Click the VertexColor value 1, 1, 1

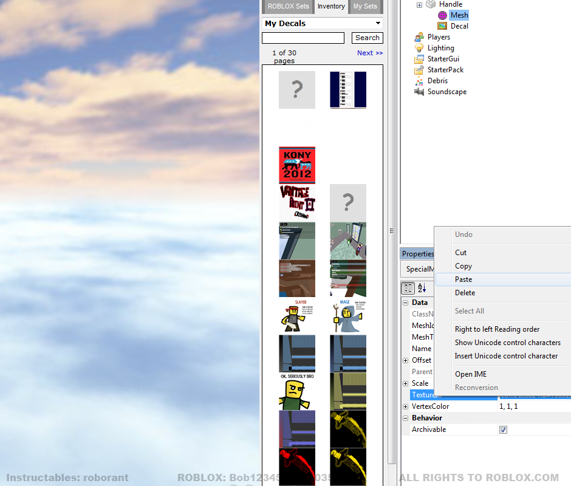[508, 406]
